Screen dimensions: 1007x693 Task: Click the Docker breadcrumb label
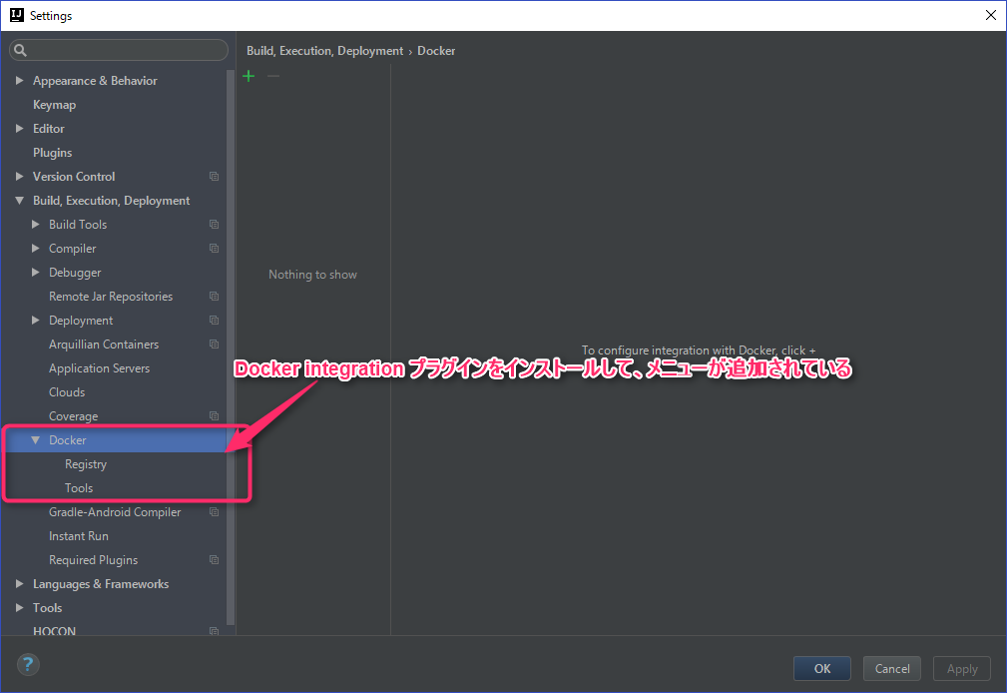coord(436,51)
